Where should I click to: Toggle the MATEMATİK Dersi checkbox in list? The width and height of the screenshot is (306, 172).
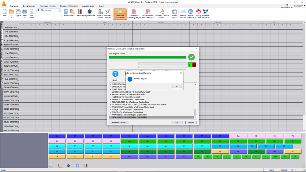110,94
